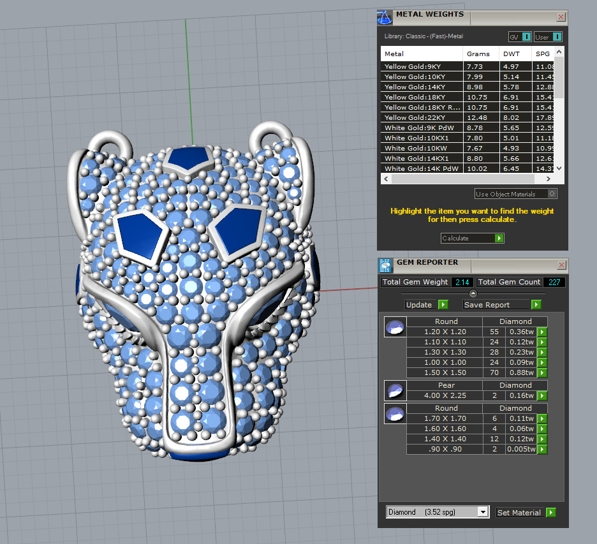The height and width of the screenshot is (544, 597).
Task: Click the green arrow beside Update
Action: pos(443,305)
